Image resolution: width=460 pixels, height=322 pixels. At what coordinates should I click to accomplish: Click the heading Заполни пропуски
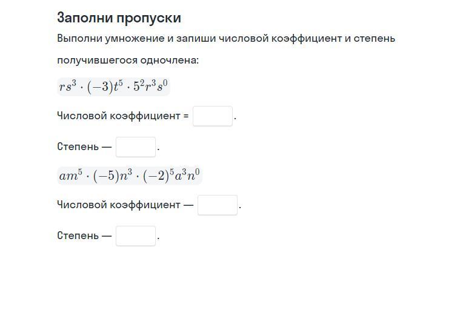pos(119,18)
